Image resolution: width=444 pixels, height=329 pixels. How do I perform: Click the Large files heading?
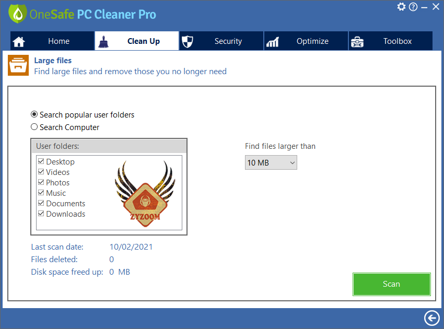pyautogui.click(x=53, y=61)
